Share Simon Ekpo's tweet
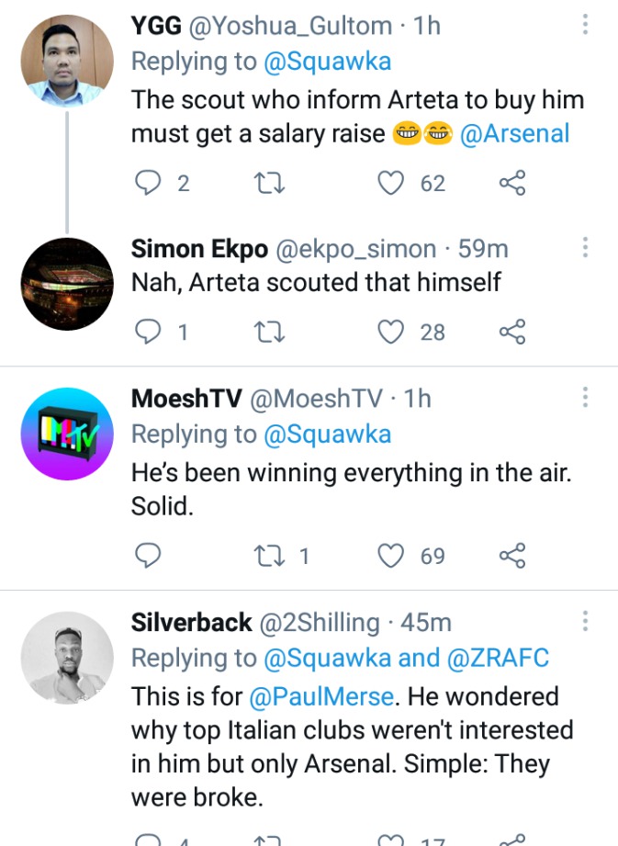 (x=512, y=332)
